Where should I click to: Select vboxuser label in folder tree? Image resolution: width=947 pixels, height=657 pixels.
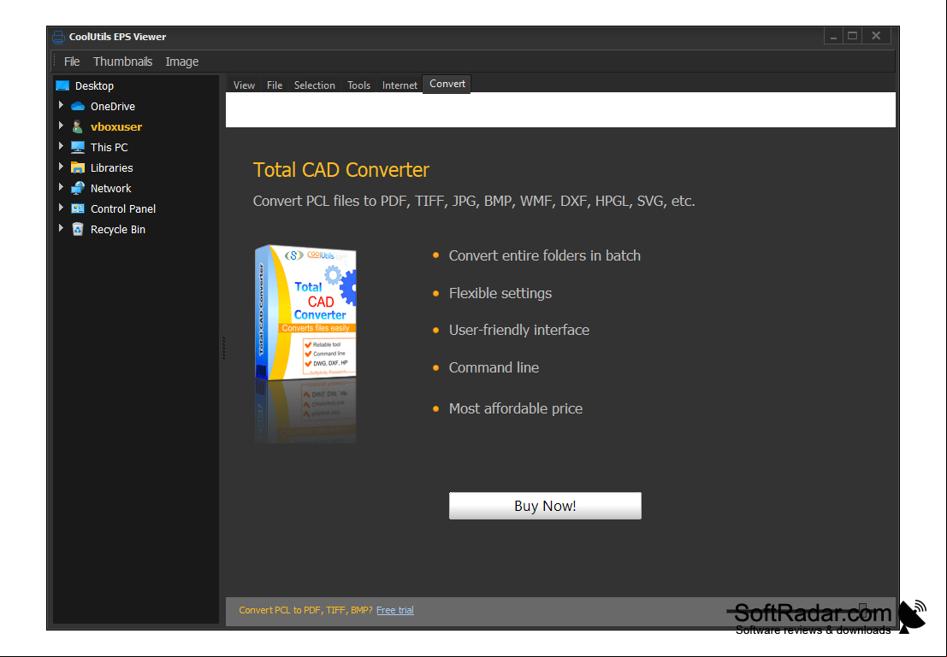point(116,126)
